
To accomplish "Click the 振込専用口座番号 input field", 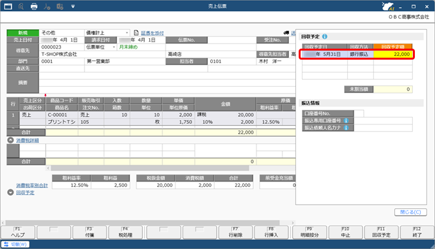I will [x=383, y=121].
